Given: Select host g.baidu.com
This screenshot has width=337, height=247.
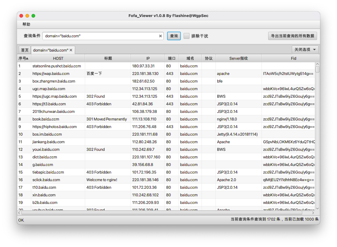Looking at the screenshot, I should pos(43,164).
